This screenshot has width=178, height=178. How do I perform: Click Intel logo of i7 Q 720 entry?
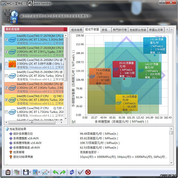12,112
